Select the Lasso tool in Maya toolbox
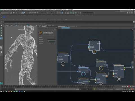The height and width of the screenshot is (101, 135). click(x=1, y=28)
